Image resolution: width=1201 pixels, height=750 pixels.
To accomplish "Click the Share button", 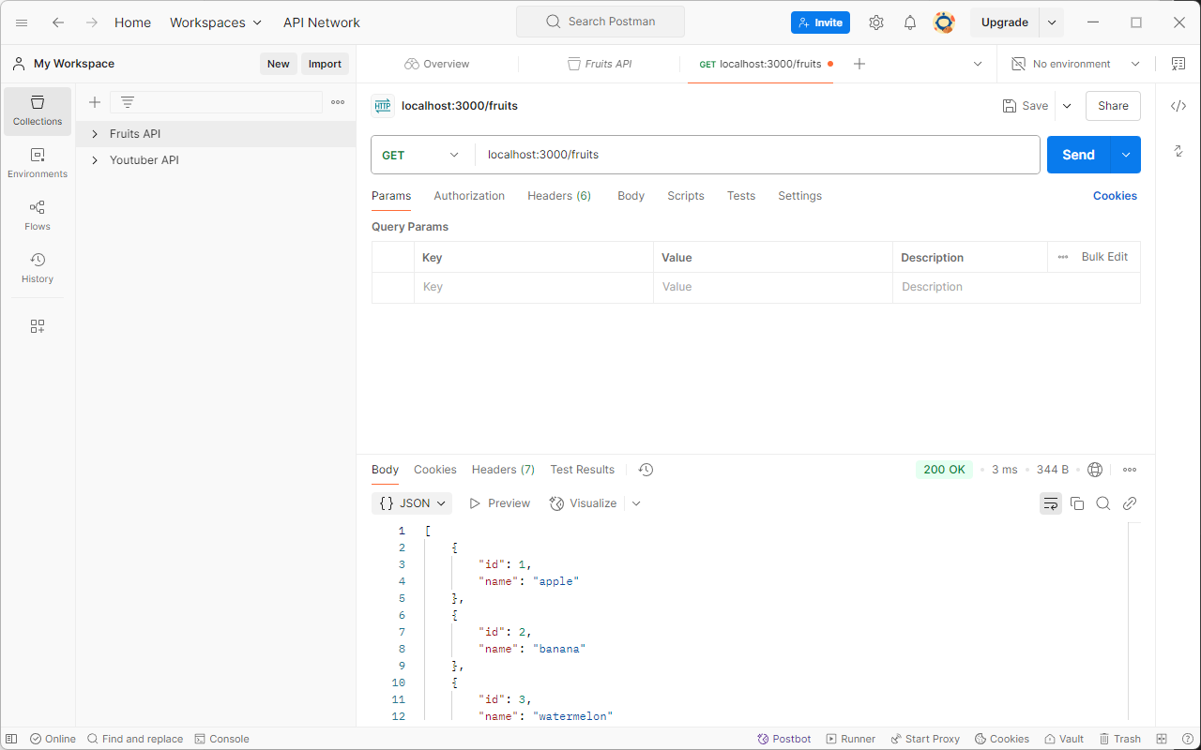I will 1113,106.
